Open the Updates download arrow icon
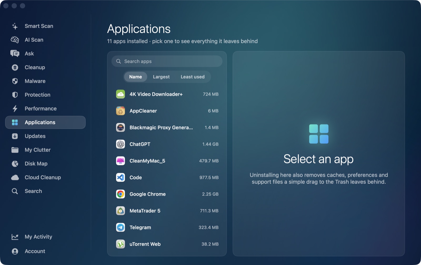Screen dimensions: 421x265 [15, 136]
